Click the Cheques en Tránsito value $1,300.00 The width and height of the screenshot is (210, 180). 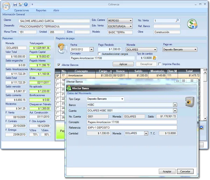(40, 108)
